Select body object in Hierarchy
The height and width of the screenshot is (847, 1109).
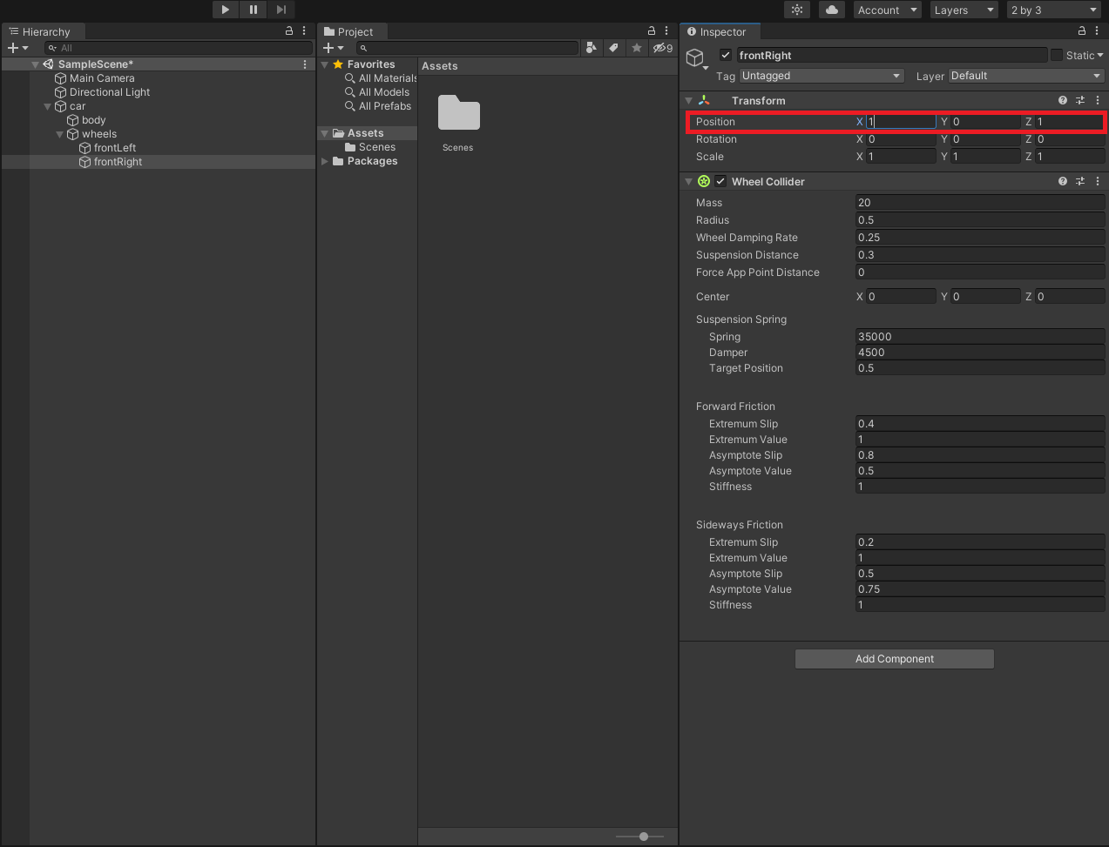click(x=93, y=120)
